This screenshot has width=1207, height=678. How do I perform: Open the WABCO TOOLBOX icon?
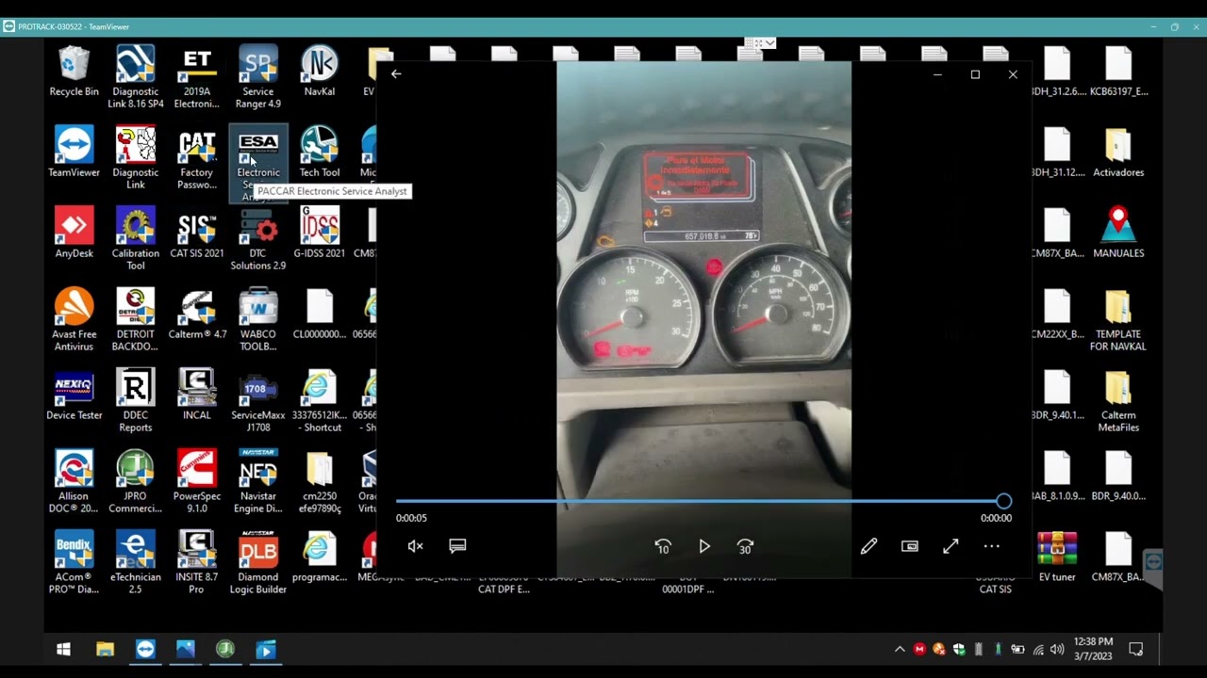pos(257,320)
